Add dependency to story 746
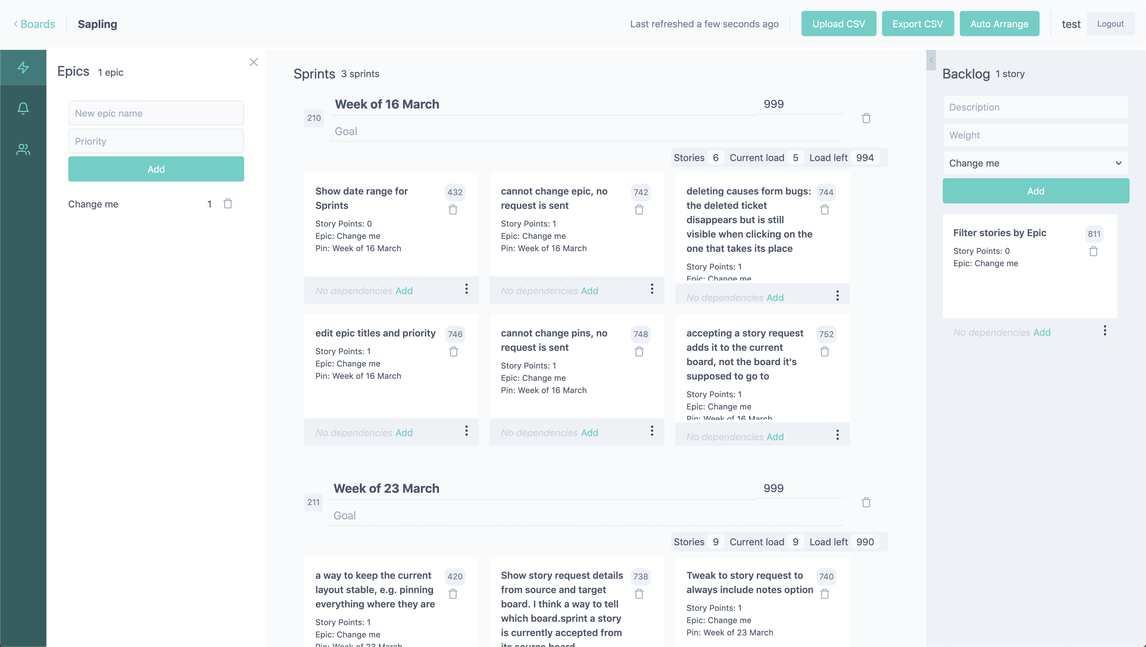1146x647 pixels. 403,432
